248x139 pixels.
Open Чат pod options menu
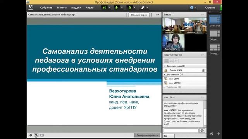(202, 97)
